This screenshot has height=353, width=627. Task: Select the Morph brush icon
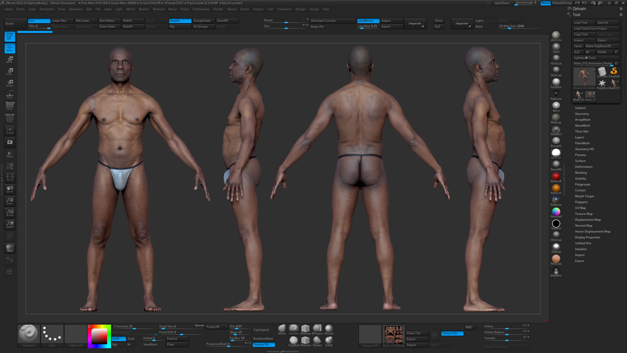point(329,328)
